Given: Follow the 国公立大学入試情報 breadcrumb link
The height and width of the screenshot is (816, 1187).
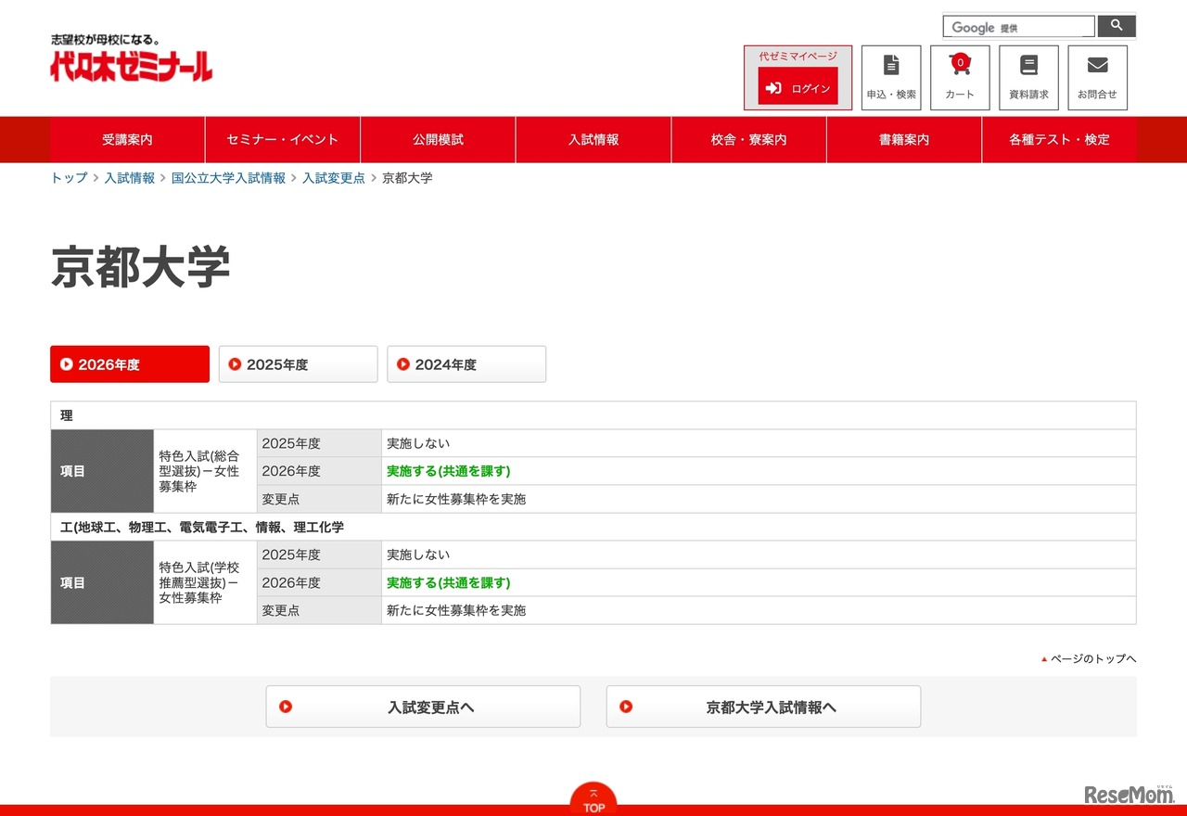Looking at the screenshot, I should (x=228, y=178).
